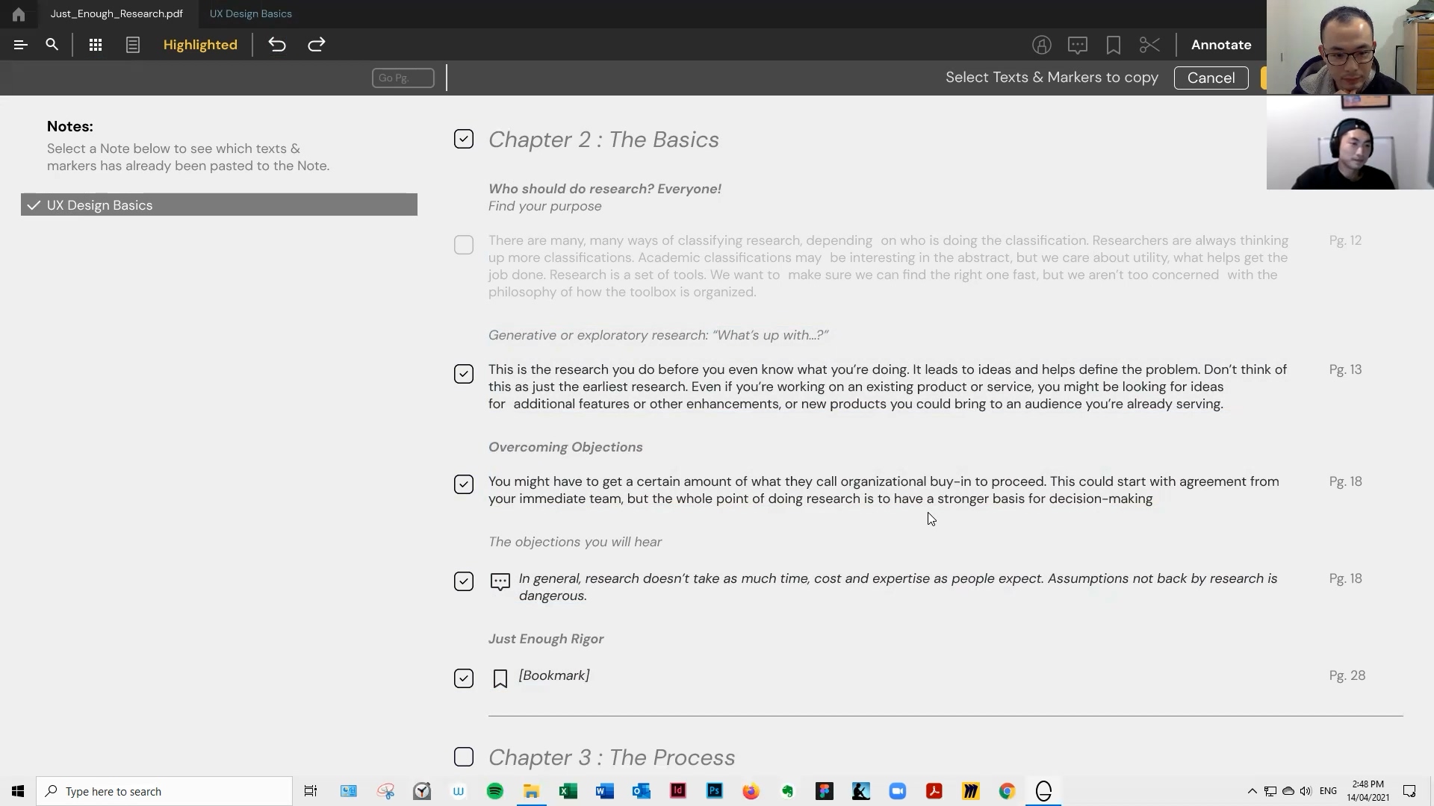
Task: Open File Explorer from the taskbar
Action: click(x=532, y=791)
